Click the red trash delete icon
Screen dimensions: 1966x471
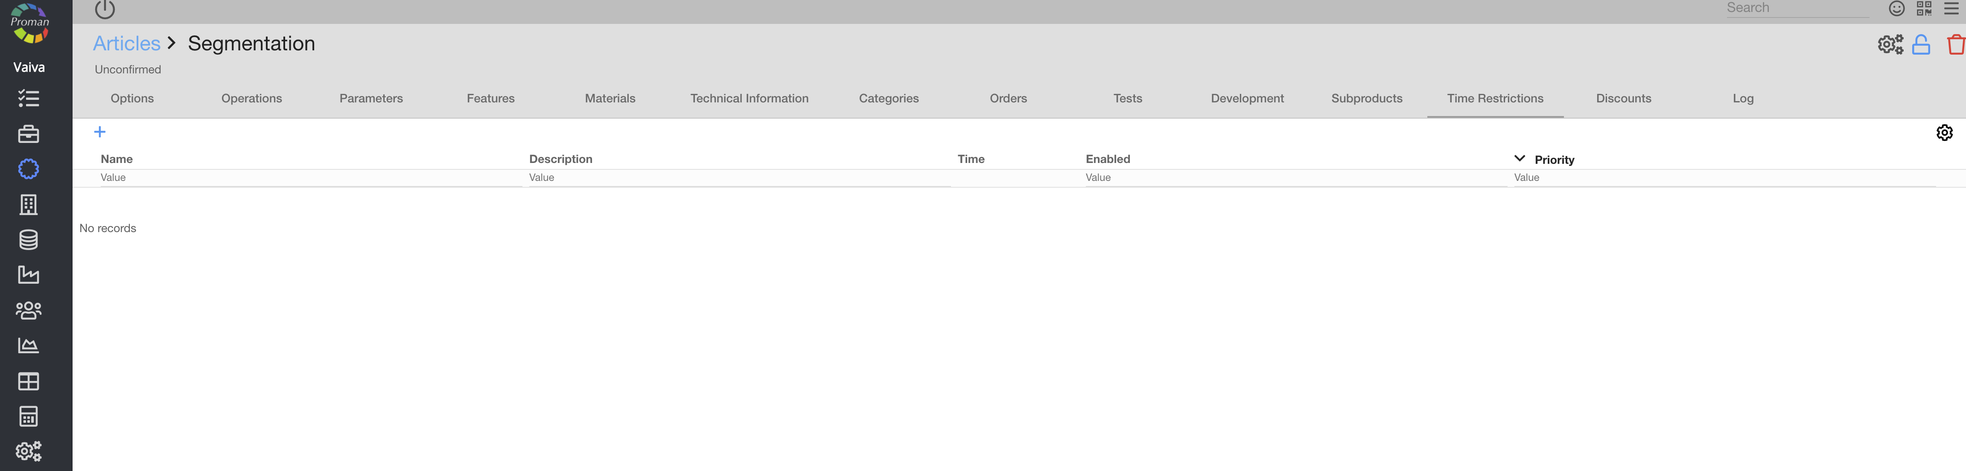pos(1955,45)
